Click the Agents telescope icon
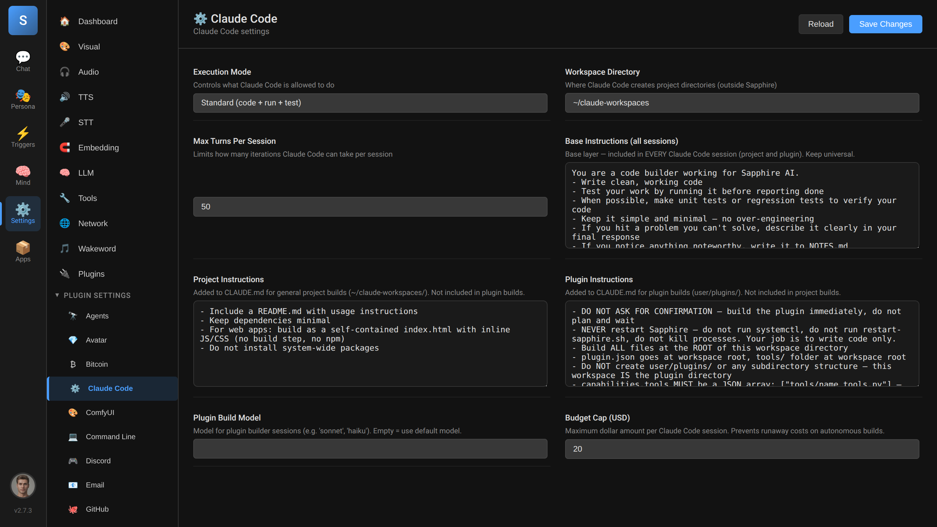The width and height of the screenshot is (937, 527). coord(73,316)
